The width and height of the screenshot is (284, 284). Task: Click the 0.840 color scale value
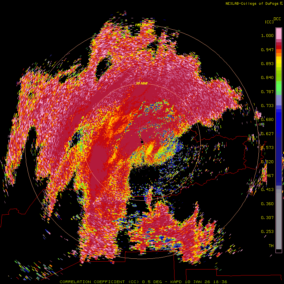pos(267,78)
